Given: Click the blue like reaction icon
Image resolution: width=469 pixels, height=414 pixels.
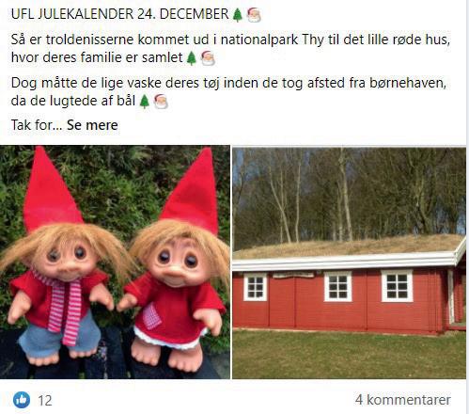Looking at the screenshot, I should [x=22, y=400].
